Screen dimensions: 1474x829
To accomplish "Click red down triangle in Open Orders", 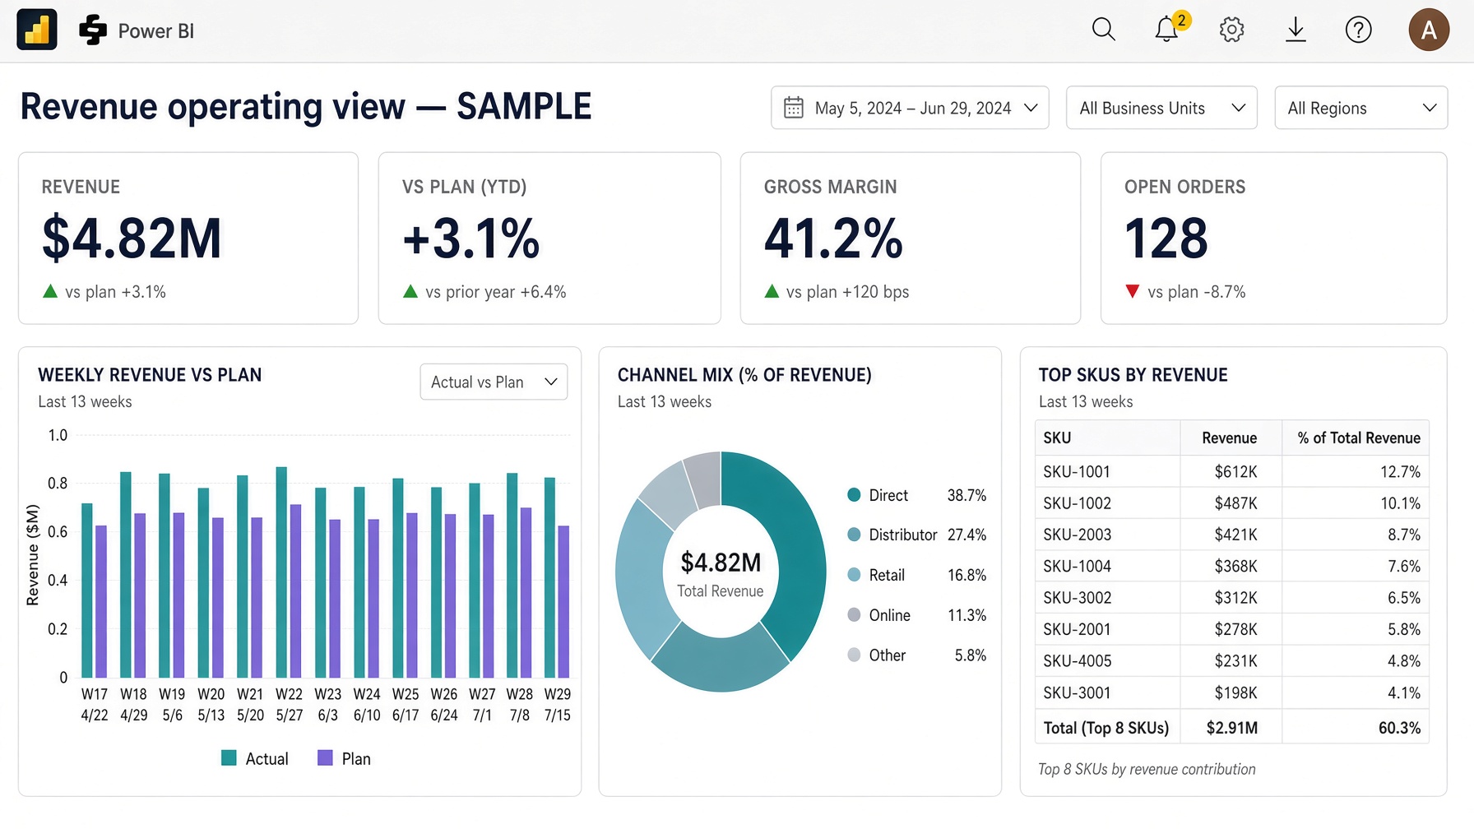I will 1133,291.
